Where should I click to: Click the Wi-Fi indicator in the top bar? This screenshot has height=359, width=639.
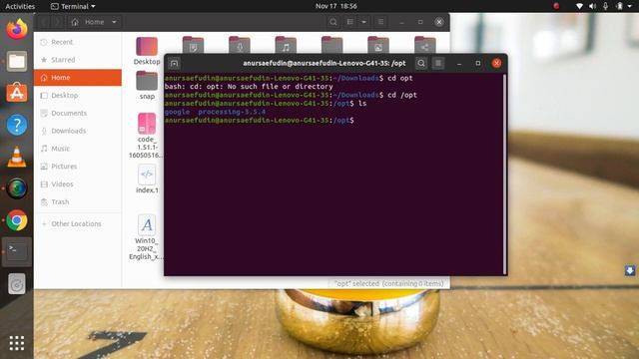[579, 6]
